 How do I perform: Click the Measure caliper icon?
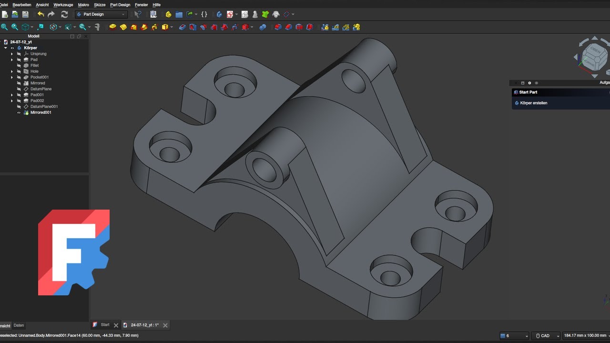pyautogui.click(x=97, y=27)
